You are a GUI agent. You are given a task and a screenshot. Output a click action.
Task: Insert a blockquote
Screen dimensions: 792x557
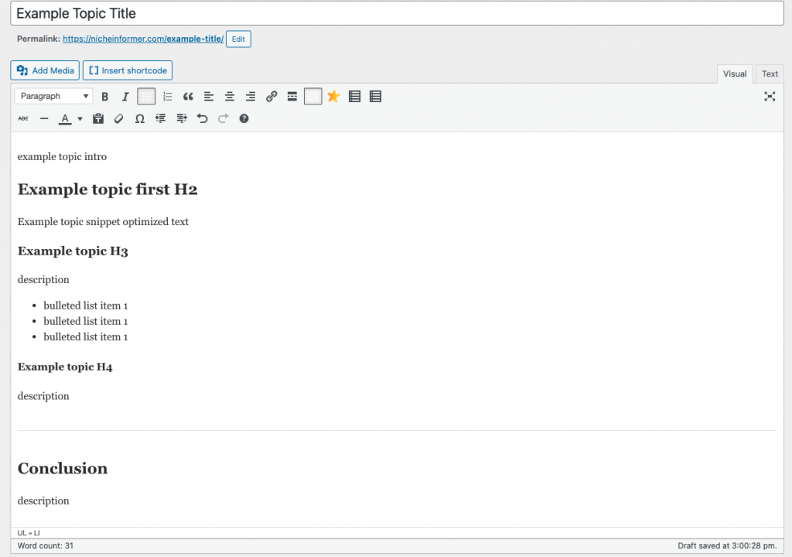point(188,97)
